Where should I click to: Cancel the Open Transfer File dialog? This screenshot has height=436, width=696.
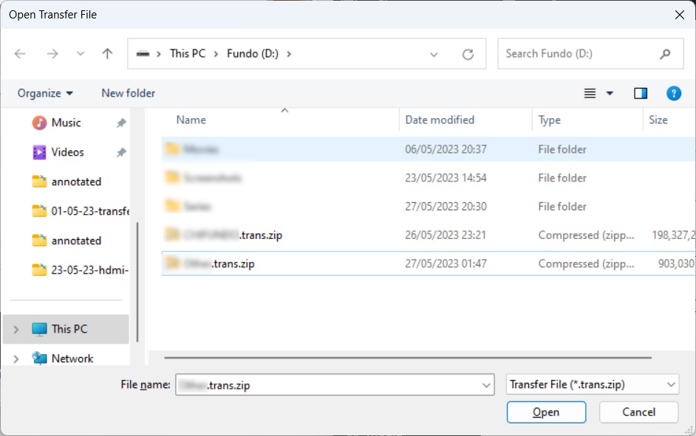point(638,412)
